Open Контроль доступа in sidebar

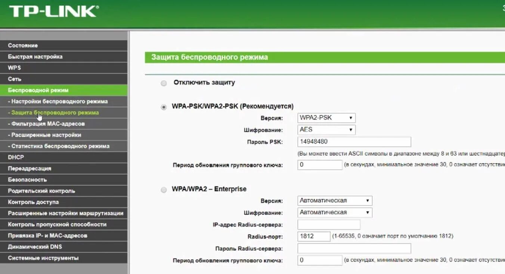tap(63, 202)
